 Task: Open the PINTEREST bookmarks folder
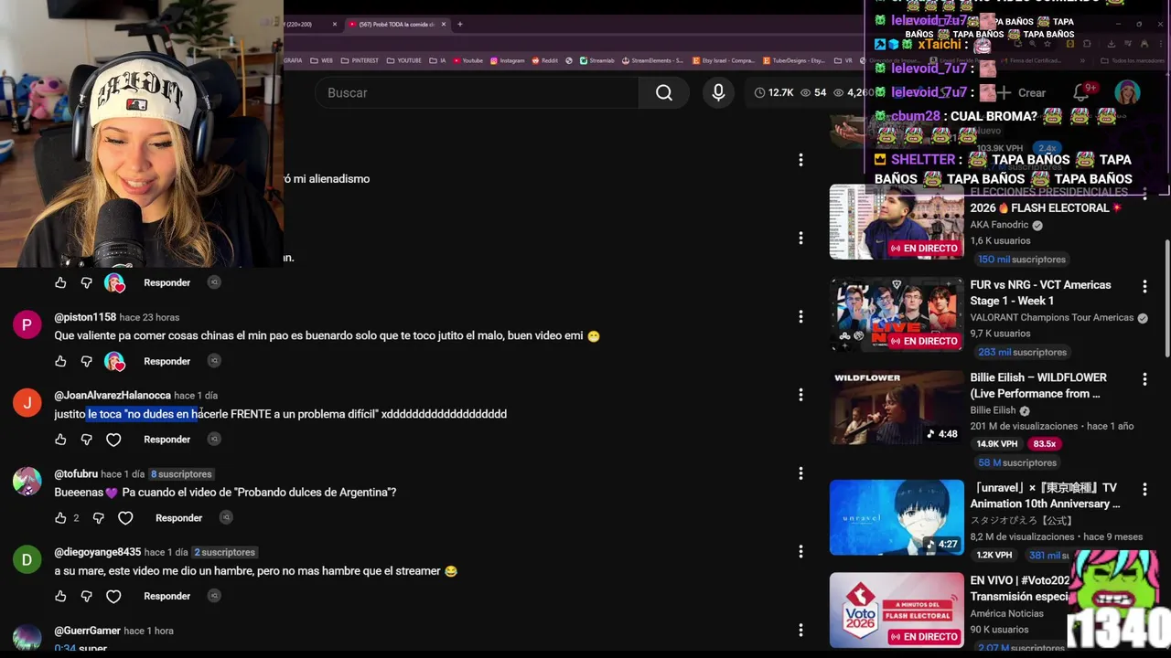[359, 60]
